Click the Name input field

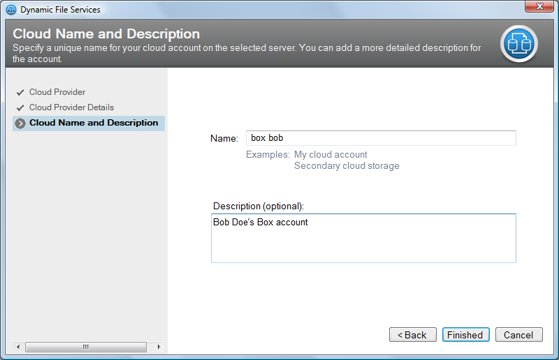[381, 138]
